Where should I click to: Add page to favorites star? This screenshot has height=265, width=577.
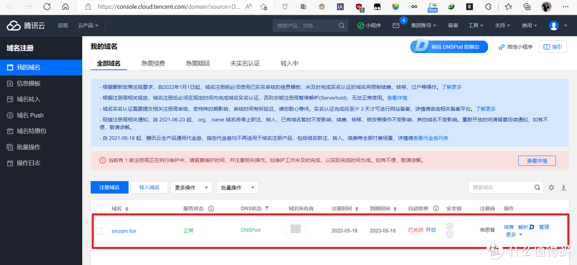[263, 6]
